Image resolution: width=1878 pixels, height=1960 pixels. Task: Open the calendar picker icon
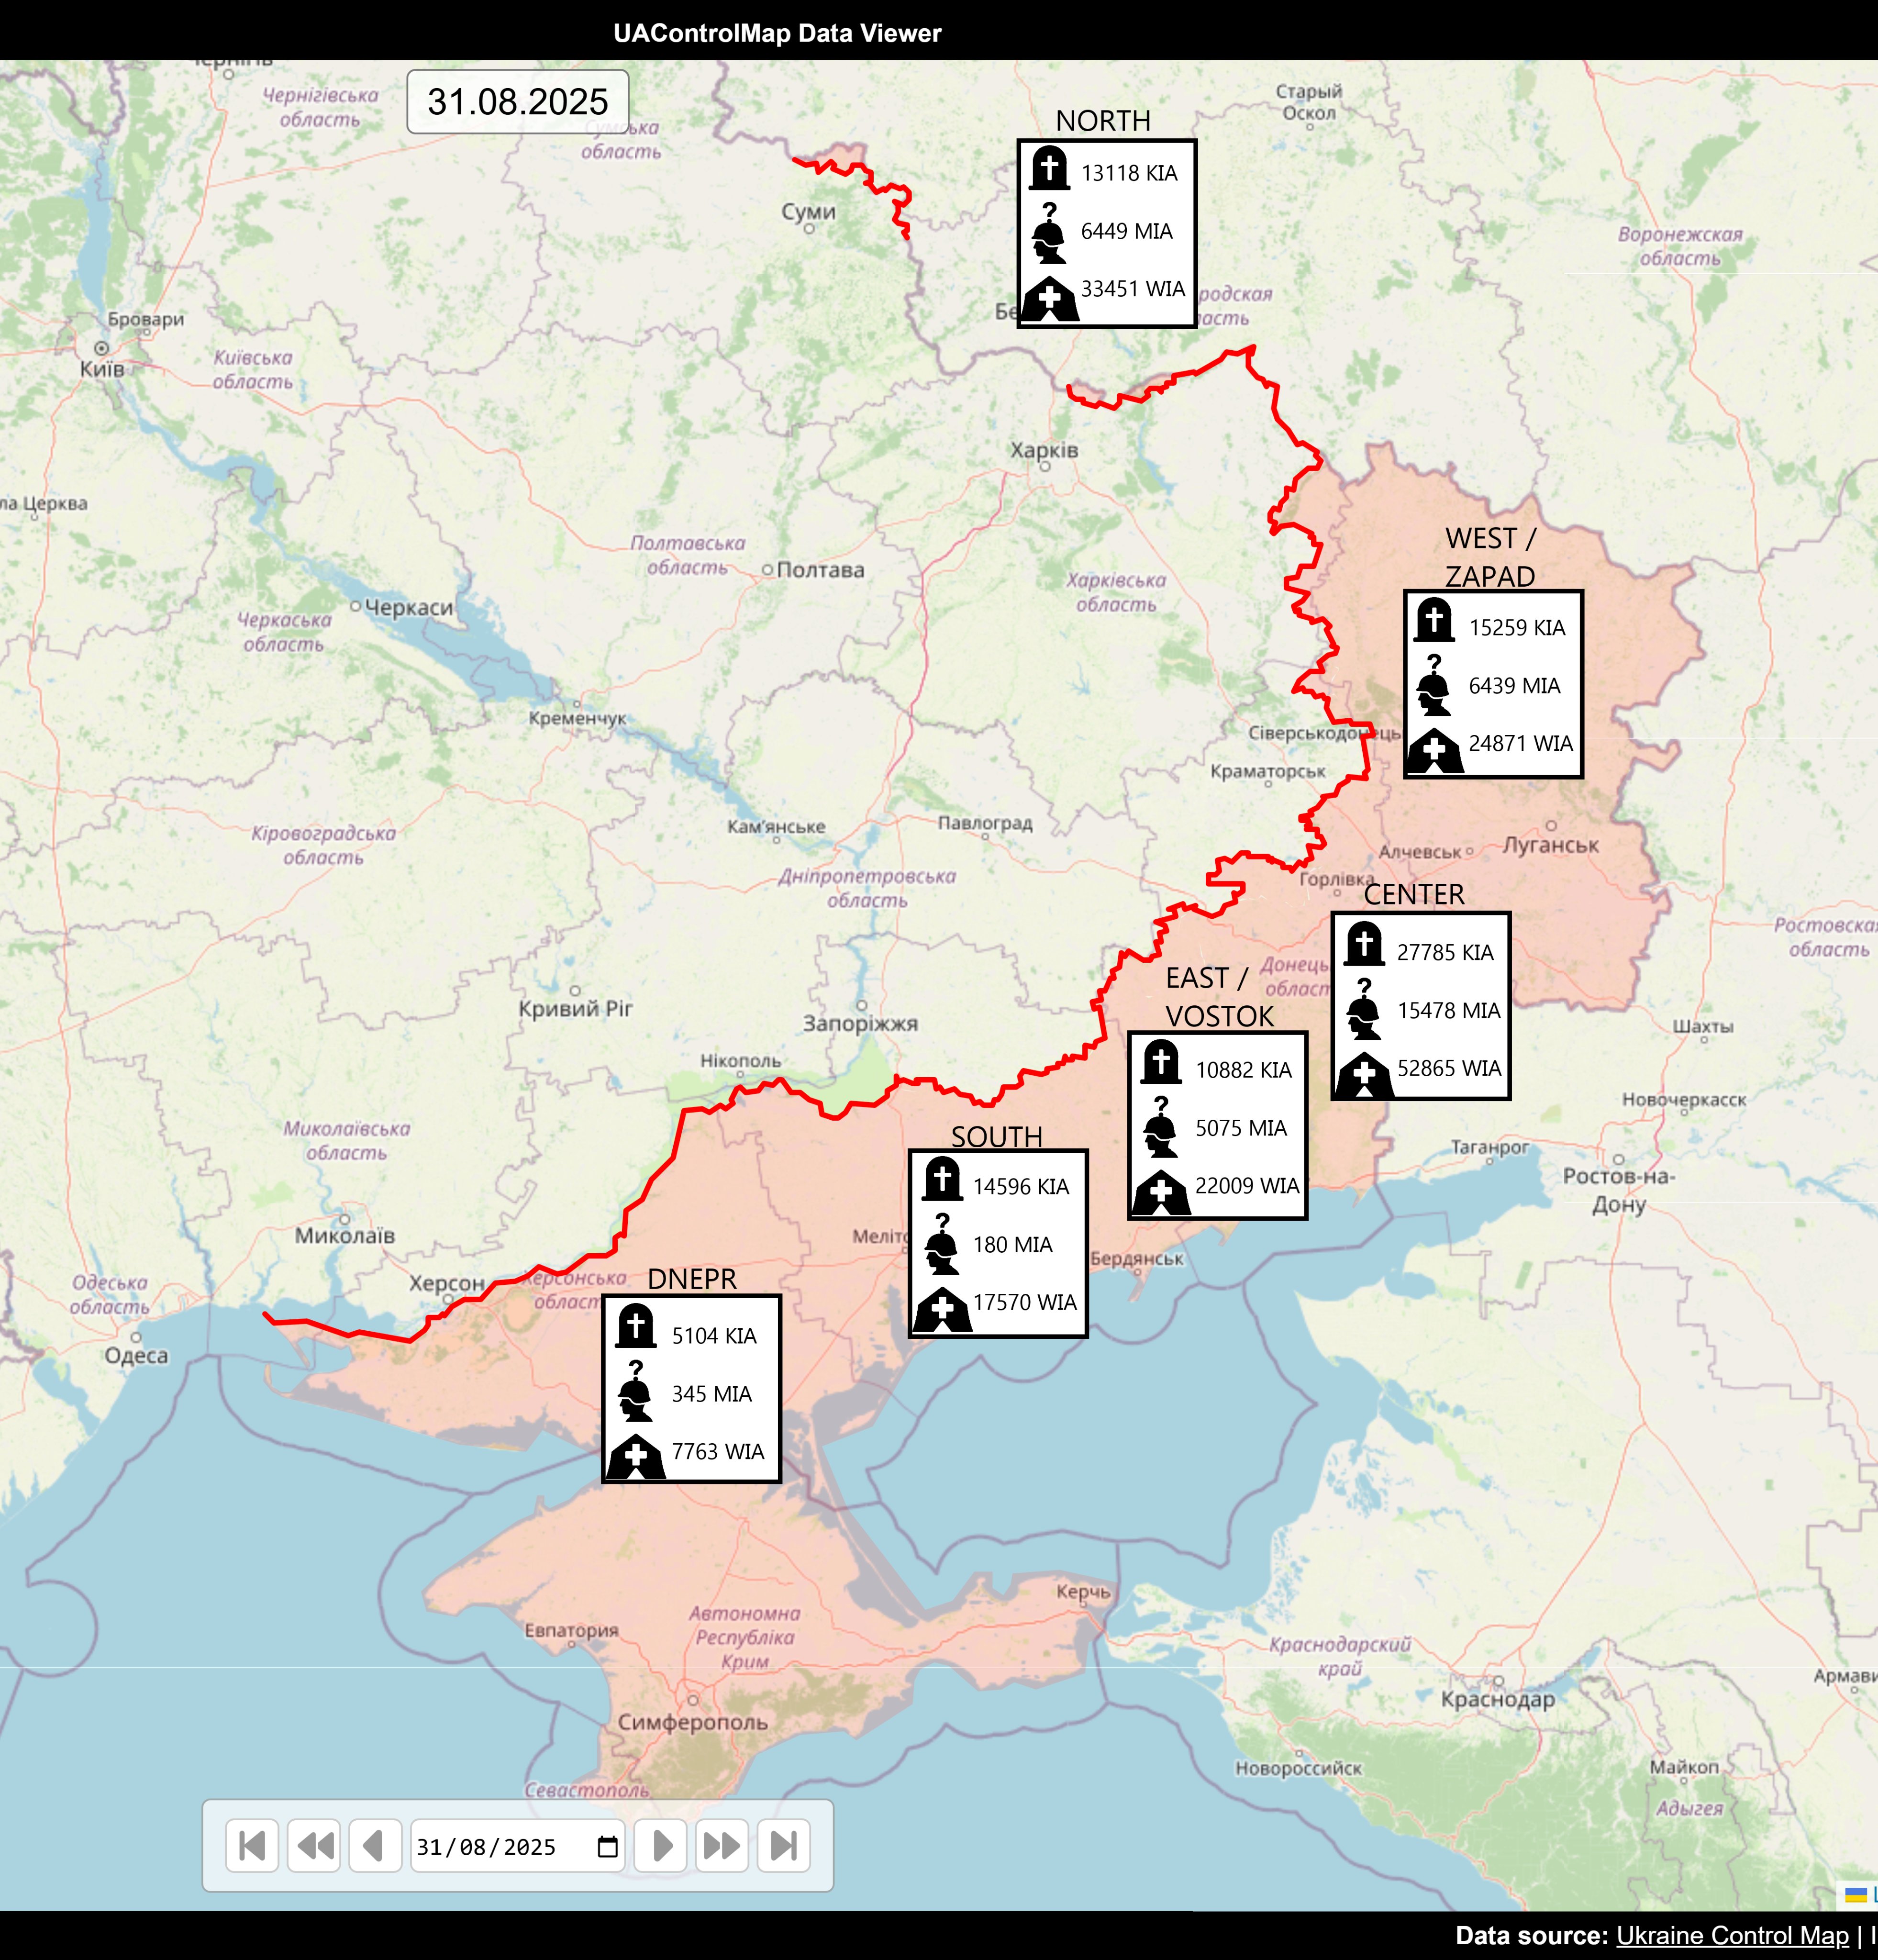(x=607, y=1846)
